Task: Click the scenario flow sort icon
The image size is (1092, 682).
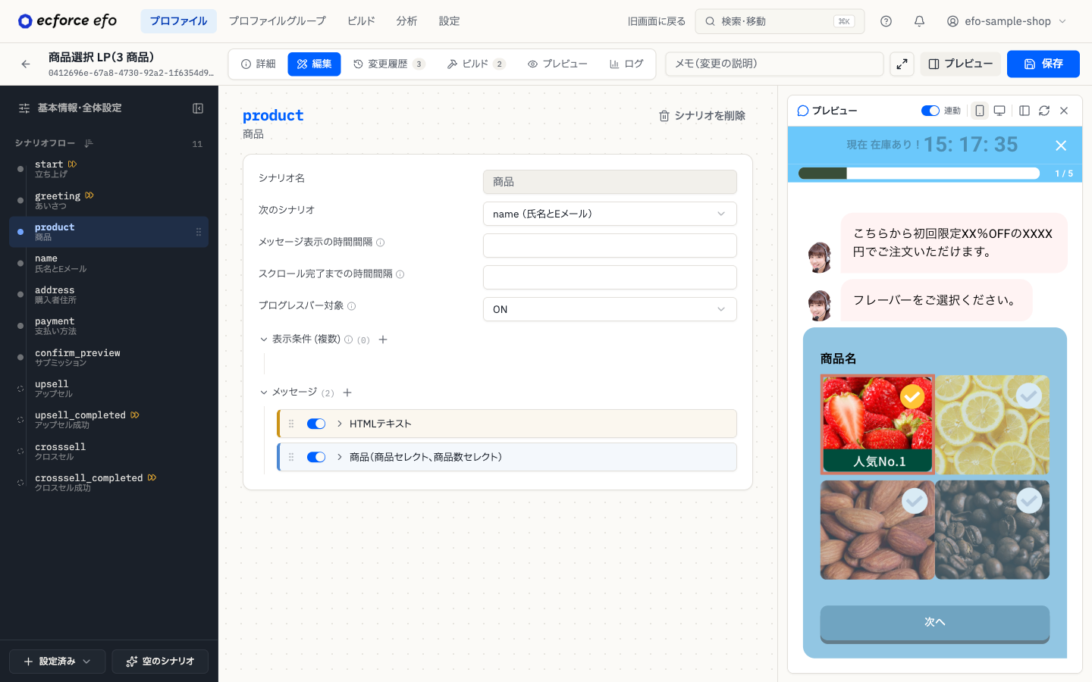Action: 89,143
